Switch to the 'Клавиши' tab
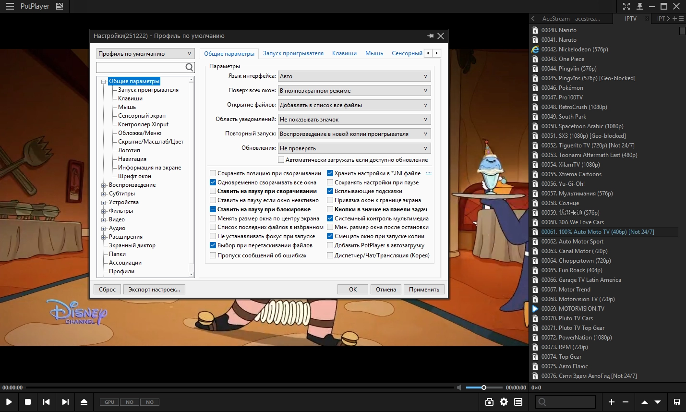Screen dimensions: 686x412 (344, 53)
